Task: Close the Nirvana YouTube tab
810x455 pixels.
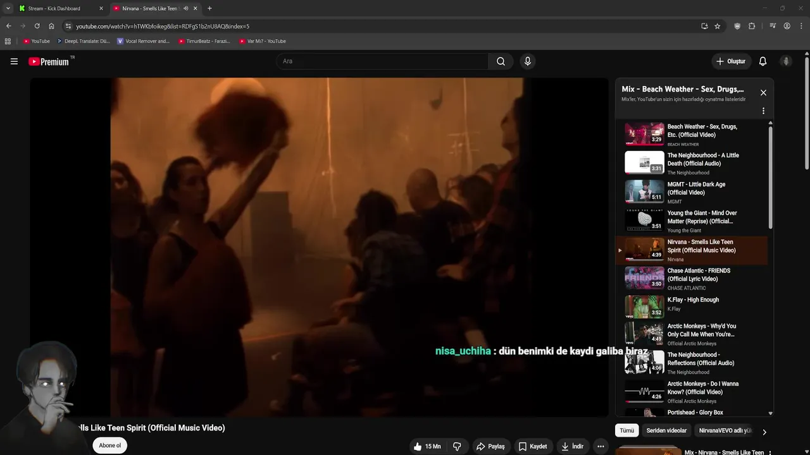Action: [x=195, y=8]
